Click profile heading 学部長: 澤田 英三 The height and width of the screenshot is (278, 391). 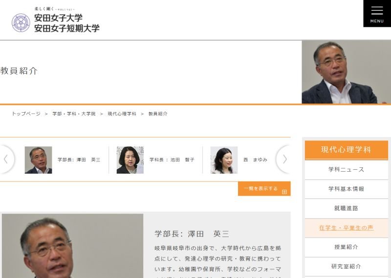click(x=192, y=234)
